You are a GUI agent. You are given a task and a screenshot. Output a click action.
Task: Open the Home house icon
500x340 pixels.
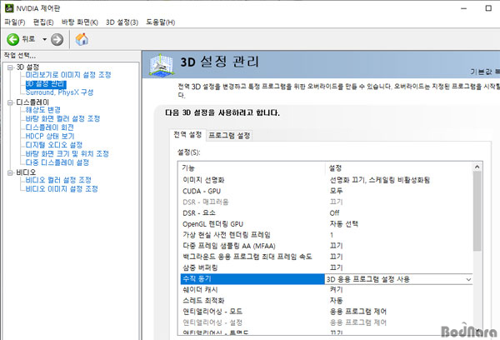coord(82,39)
